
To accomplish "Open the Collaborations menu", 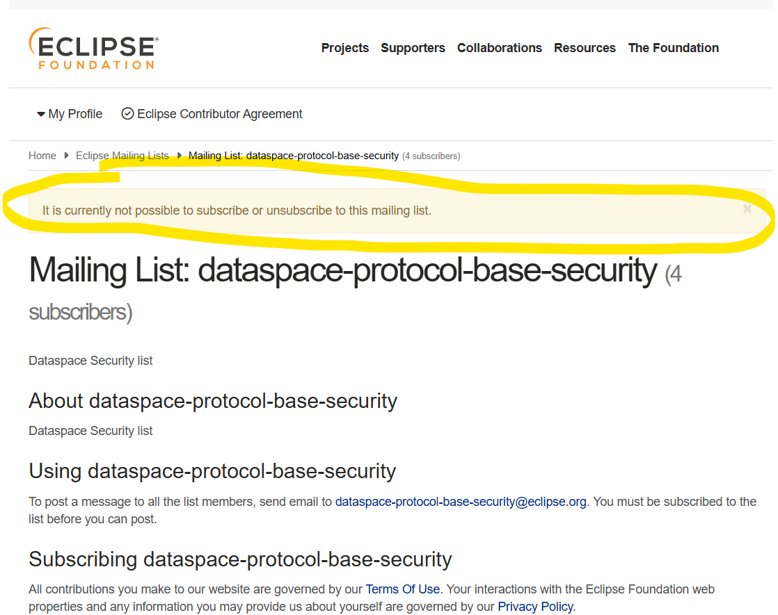I will coord(499,48).
